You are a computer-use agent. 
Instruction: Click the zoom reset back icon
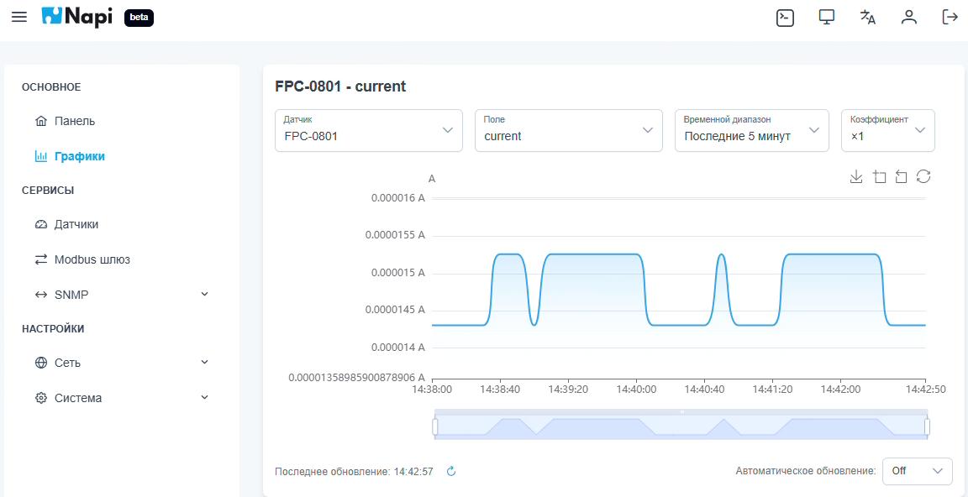point(902,177)
